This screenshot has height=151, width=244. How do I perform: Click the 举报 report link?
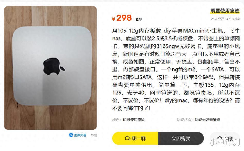pos(93,135)
